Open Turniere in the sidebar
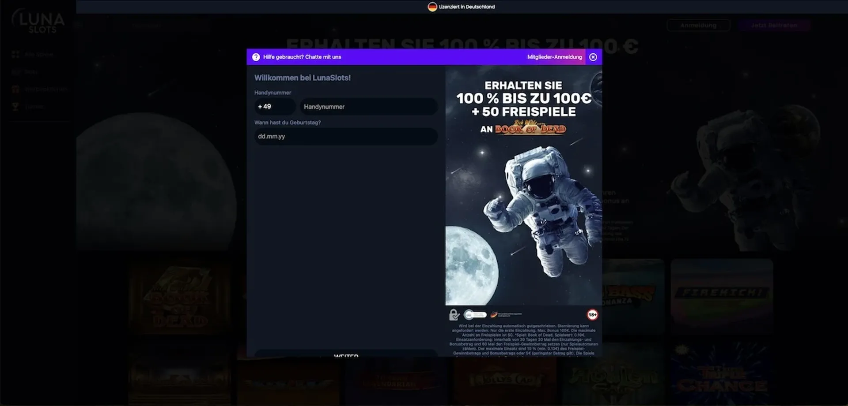Viewport: 848px width, 406px height. click(28, 107)
